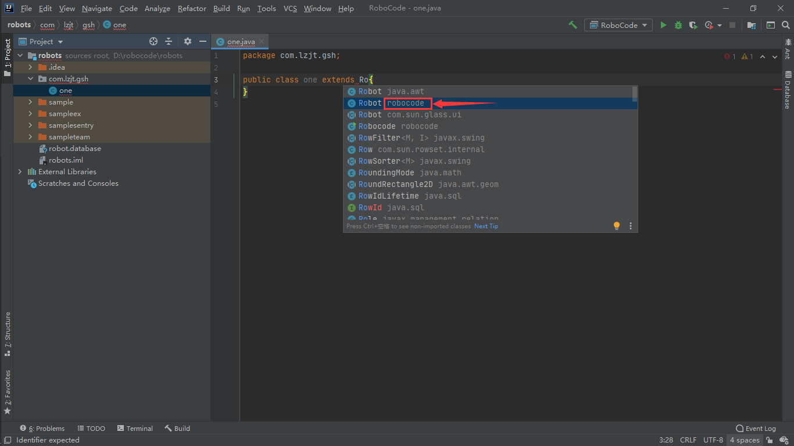Click the Profiler run icon

click(709, 25)
